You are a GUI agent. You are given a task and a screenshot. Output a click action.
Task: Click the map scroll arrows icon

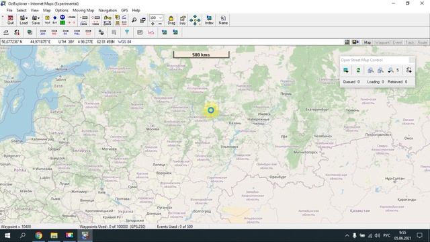195,20
